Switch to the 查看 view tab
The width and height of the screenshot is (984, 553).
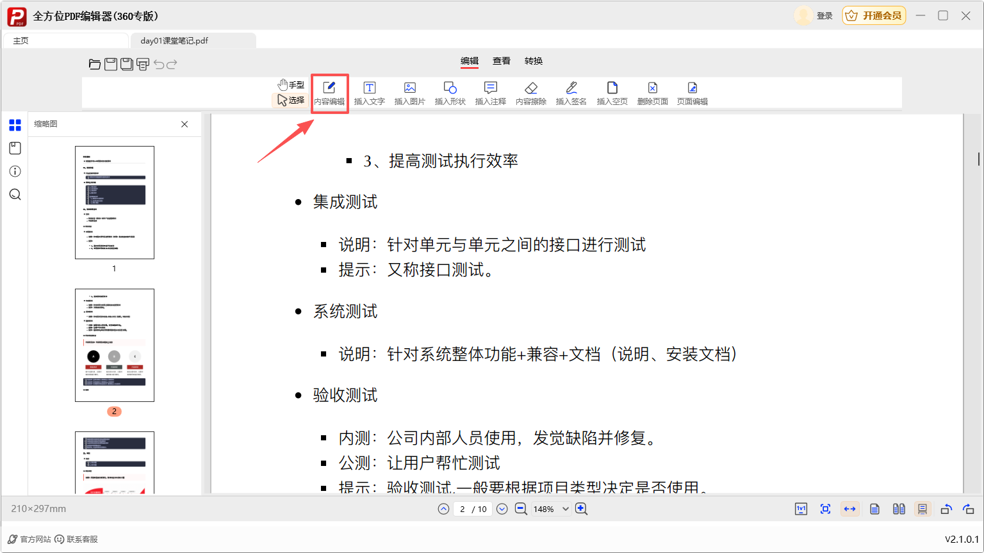502,61
